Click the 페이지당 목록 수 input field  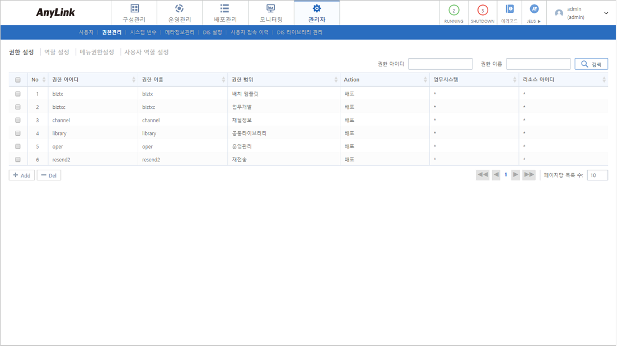pyautogui.click(x=597, y=174)
